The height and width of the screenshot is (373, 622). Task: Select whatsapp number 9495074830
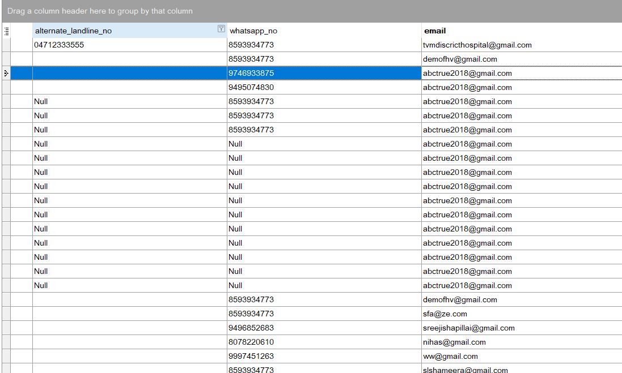click(x=324, y=87)
